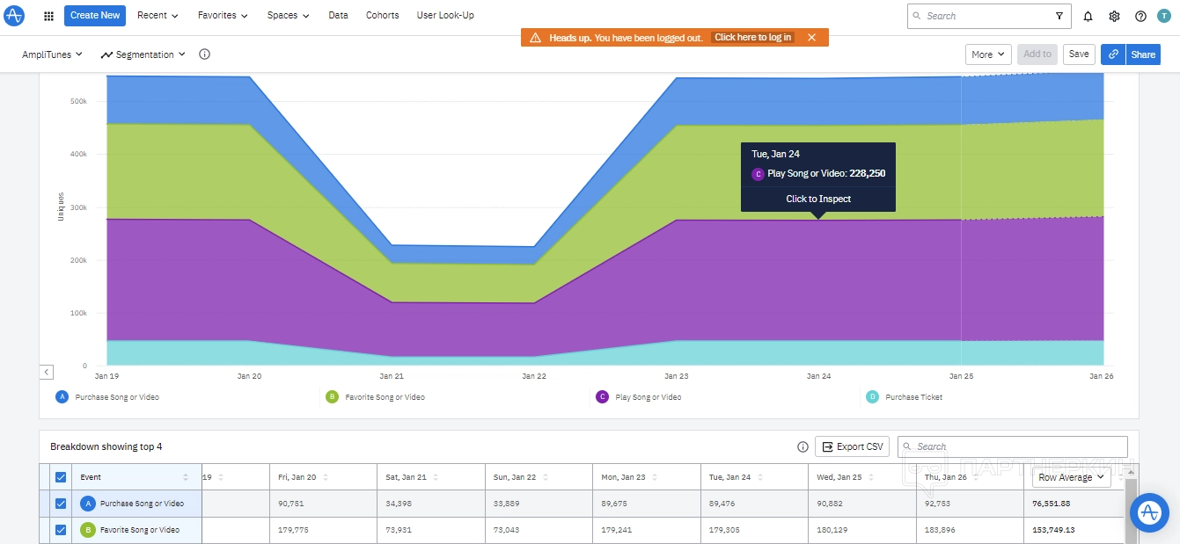Click the Export CSV button
The height and width of the screenshot is (544, 1180).
[x=852, y=446]
